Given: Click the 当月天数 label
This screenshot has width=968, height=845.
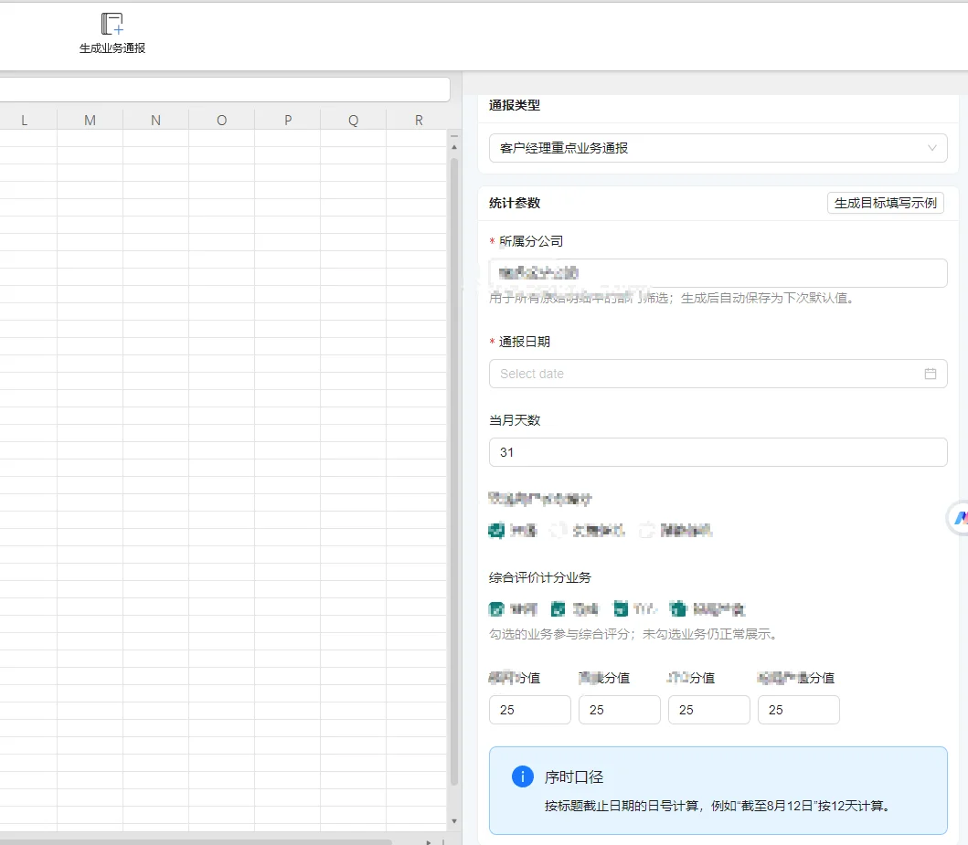Looking at the screenshot, I should click(515, 420).
